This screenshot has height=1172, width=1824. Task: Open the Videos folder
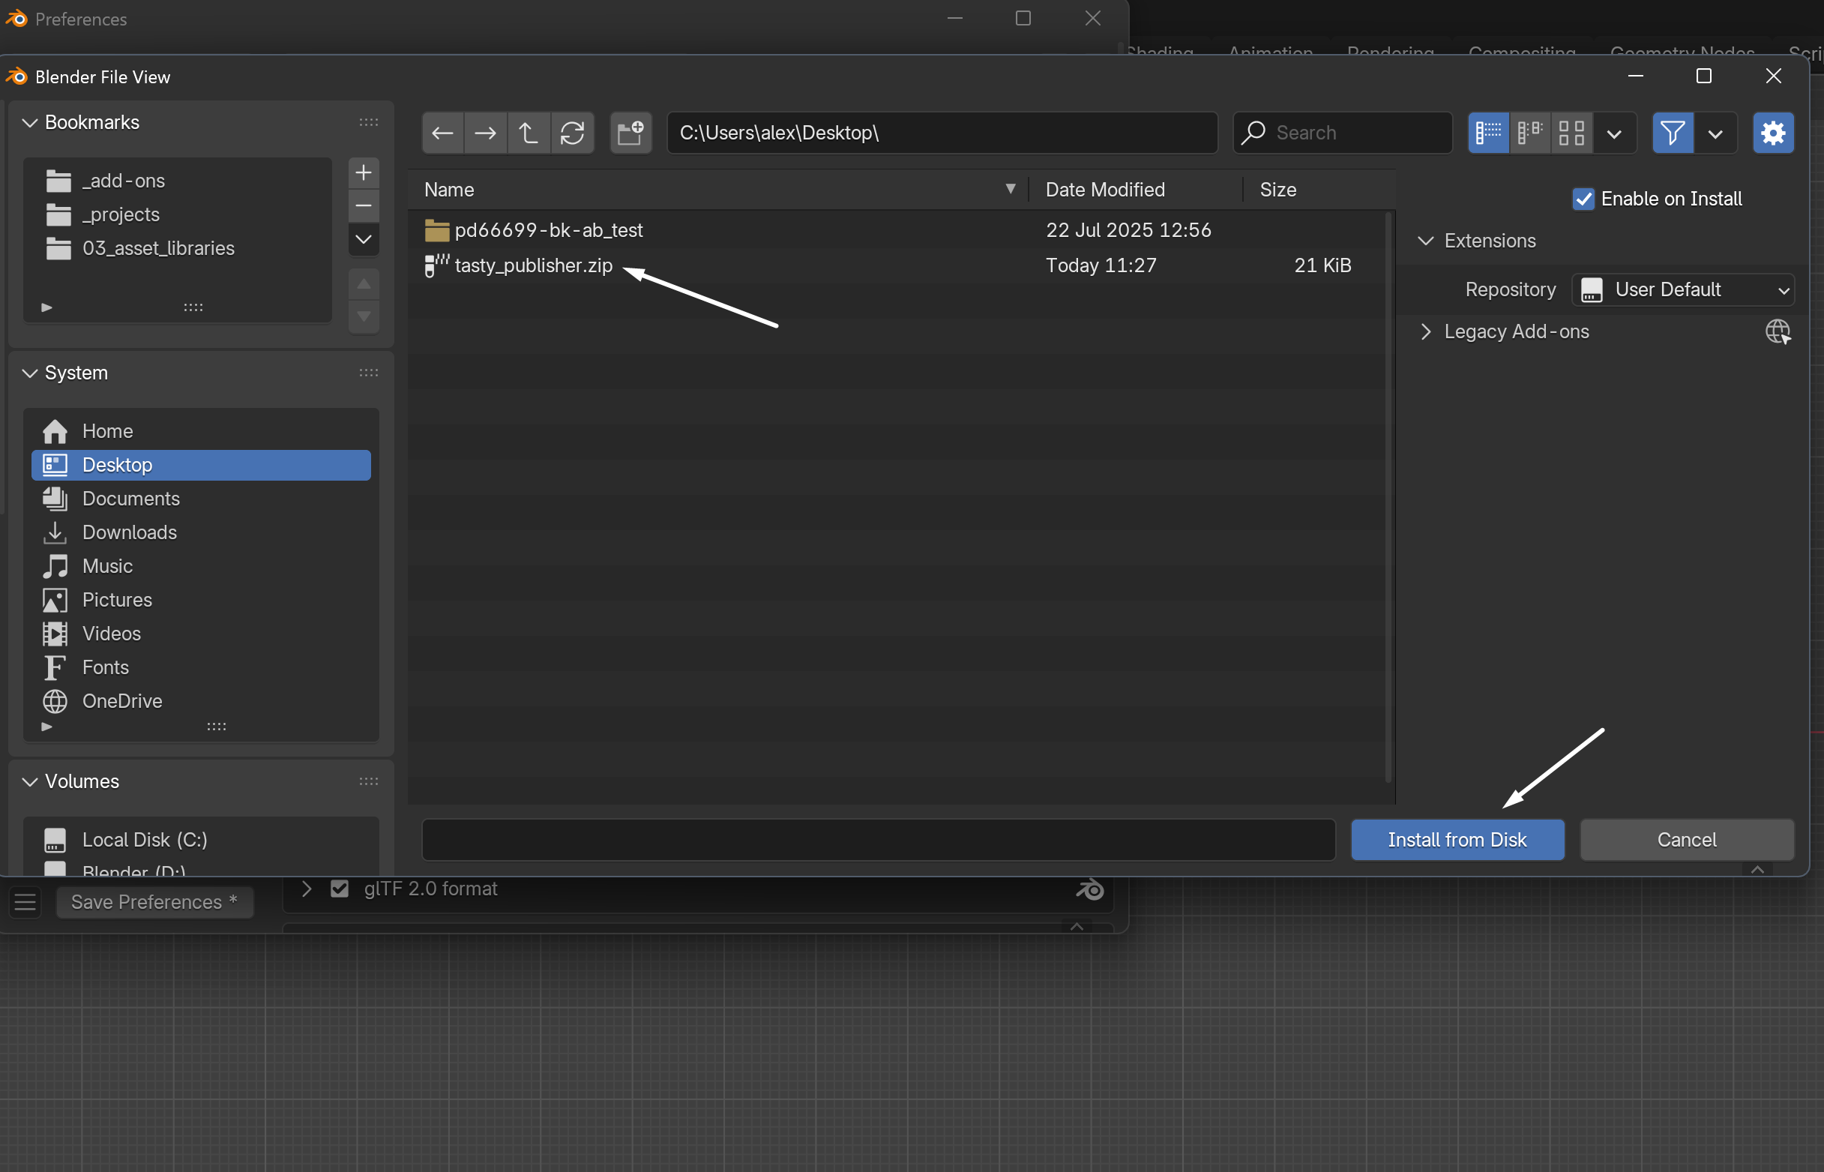[x=201, y=634]
